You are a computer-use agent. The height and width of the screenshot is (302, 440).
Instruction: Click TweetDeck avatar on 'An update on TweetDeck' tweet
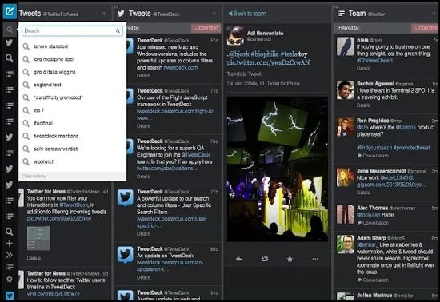pos(125,255)
